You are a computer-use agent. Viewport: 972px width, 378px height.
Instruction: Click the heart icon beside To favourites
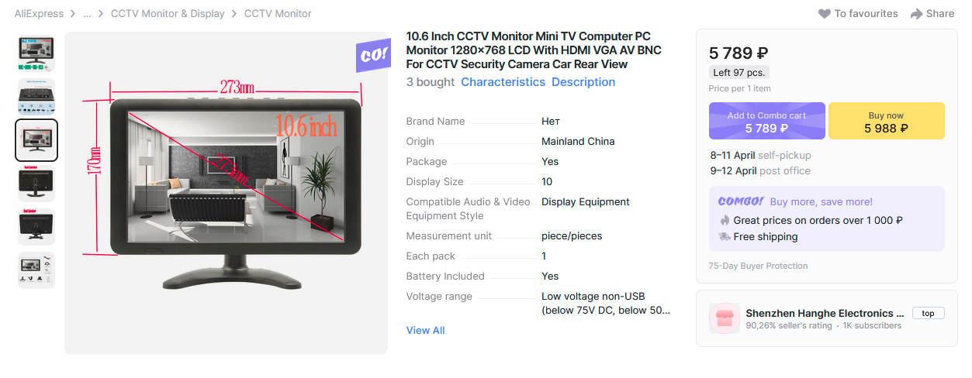click(x=825, y=14)
